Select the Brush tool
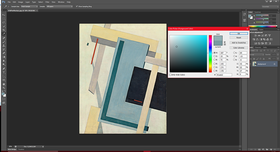This screenshot has width=280, height=152. click(x=4, y=42)
